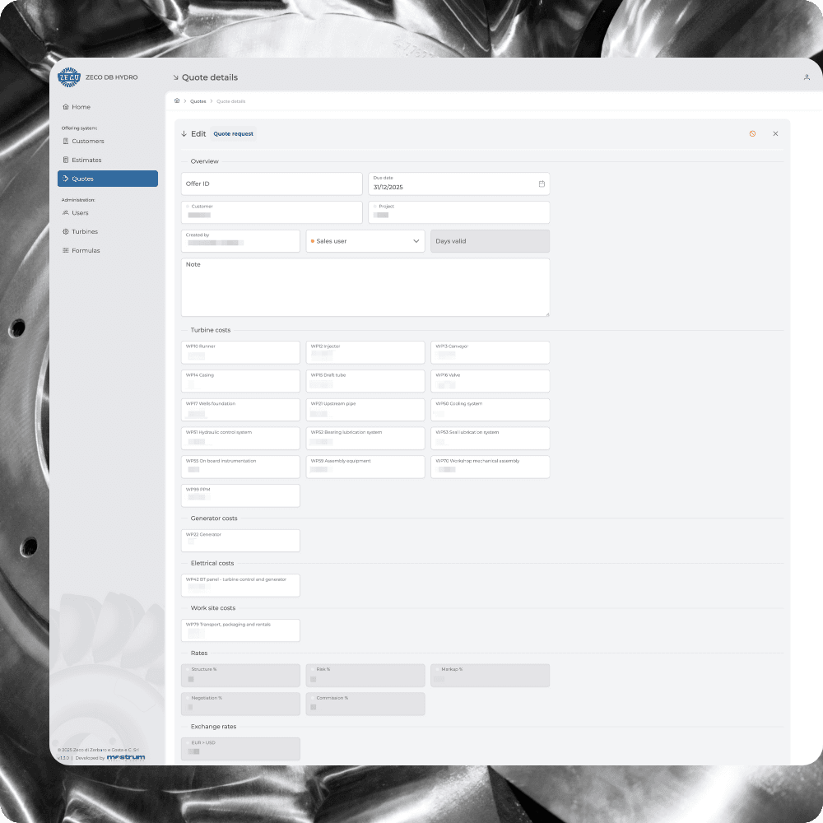Click the home icon in the breadcrumb
The height and width of the screenshot is (823, 823).
point(175,100)
